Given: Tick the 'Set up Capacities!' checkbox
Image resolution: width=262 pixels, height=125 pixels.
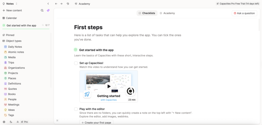Looking at the screenshot, I should click(x=76, y=63).
